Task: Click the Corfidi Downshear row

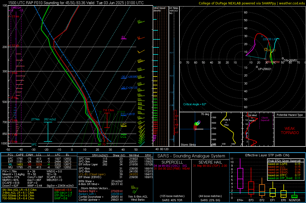Action: (101, 197)
